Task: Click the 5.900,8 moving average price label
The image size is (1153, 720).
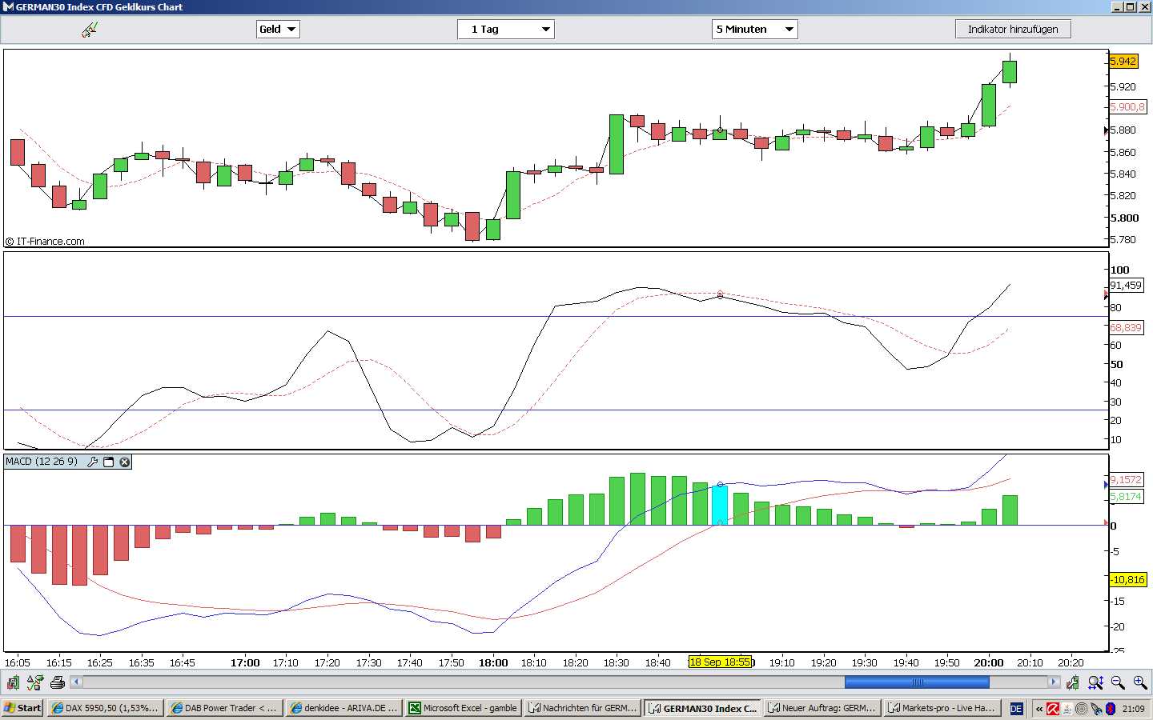Action: (x=1127, y=106)
